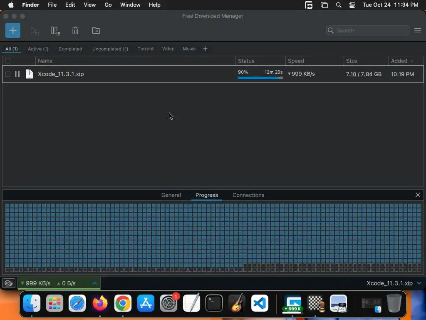Screen dimensions: 426x320
Task: Open the Window menu
Action: point(130,5)
